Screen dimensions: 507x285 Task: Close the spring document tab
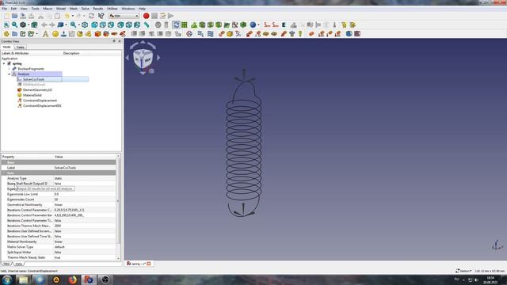point(149,264)
